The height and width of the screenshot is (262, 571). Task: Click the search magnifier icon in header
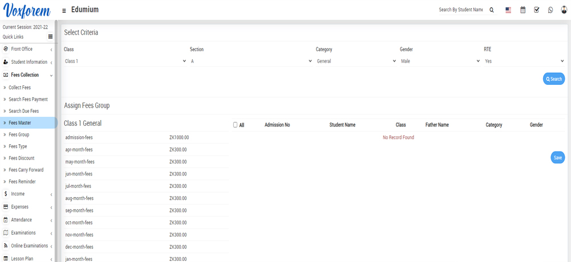click(492, 10)
